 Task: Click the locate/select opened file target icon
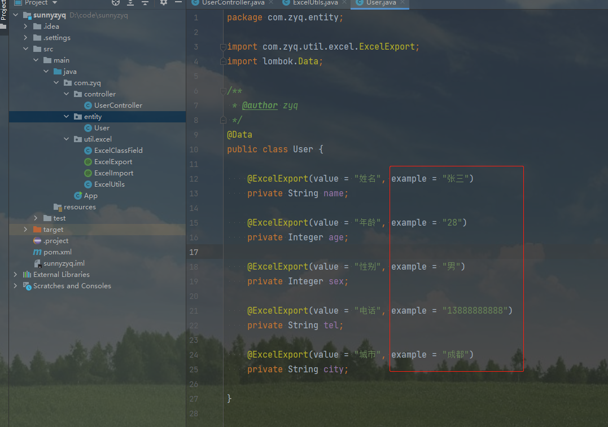pyautogui.click(x=116, y=3)
